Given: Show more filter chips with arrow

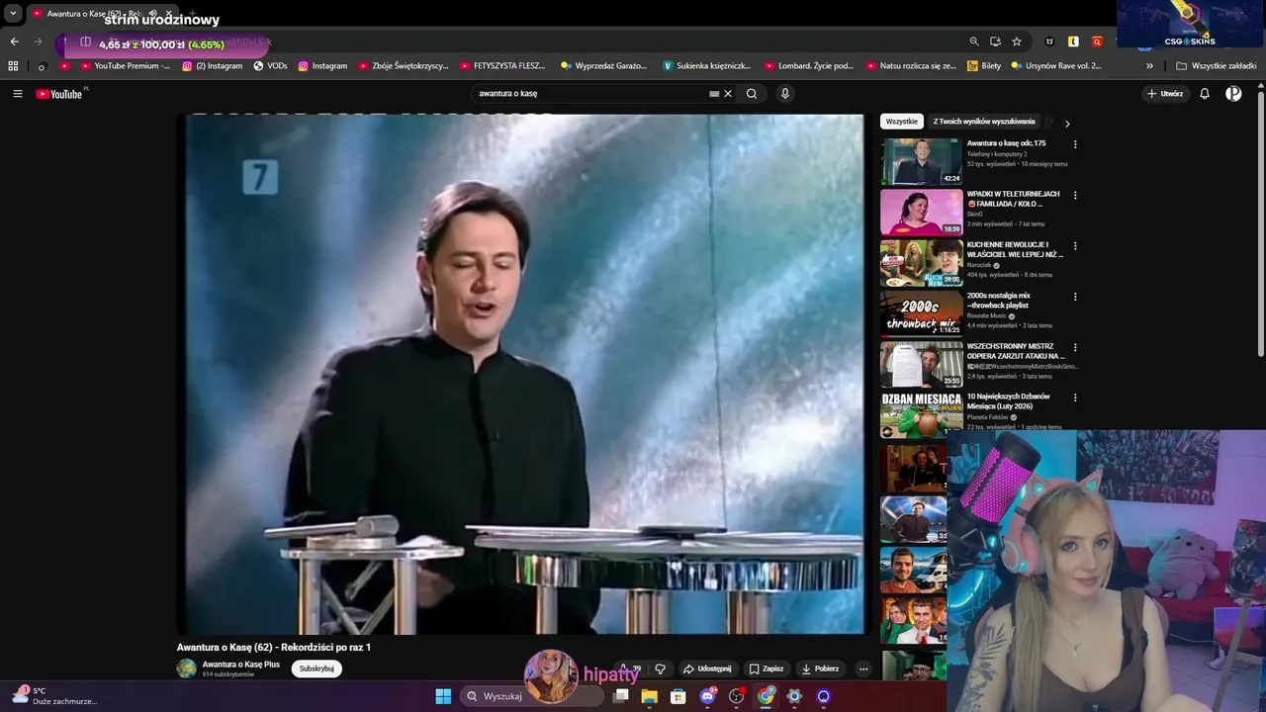Looking at the screenshot, I should [1066, 124].
